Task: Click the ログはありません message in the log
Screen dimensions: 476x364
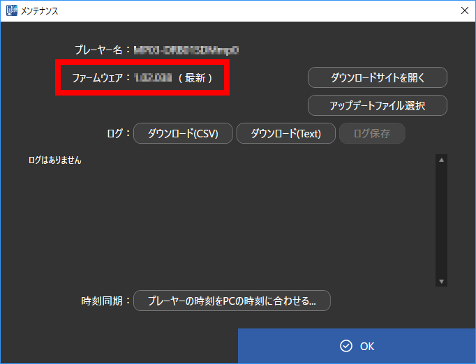Action: (x=54, y=160)
